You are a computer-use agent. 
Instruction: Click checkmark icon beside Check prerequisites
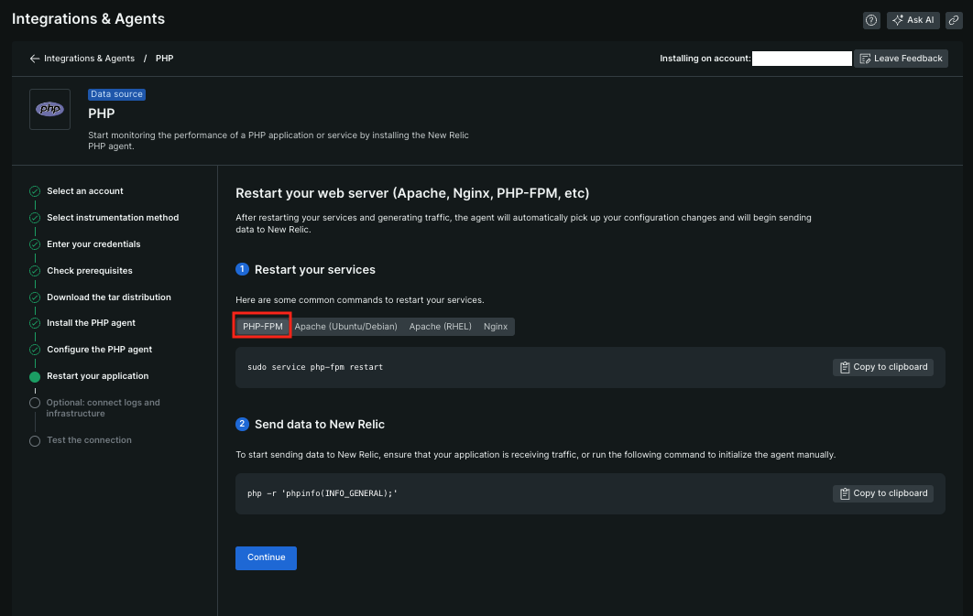[35, 271]
